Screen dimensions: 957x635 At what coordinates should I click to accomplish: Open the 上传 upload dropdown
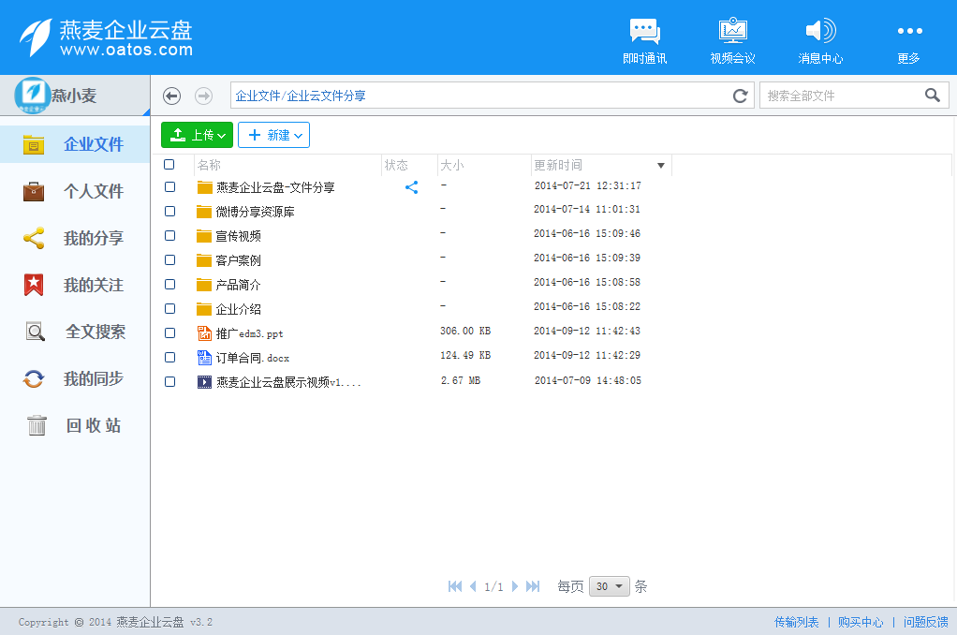click(197, 134)
